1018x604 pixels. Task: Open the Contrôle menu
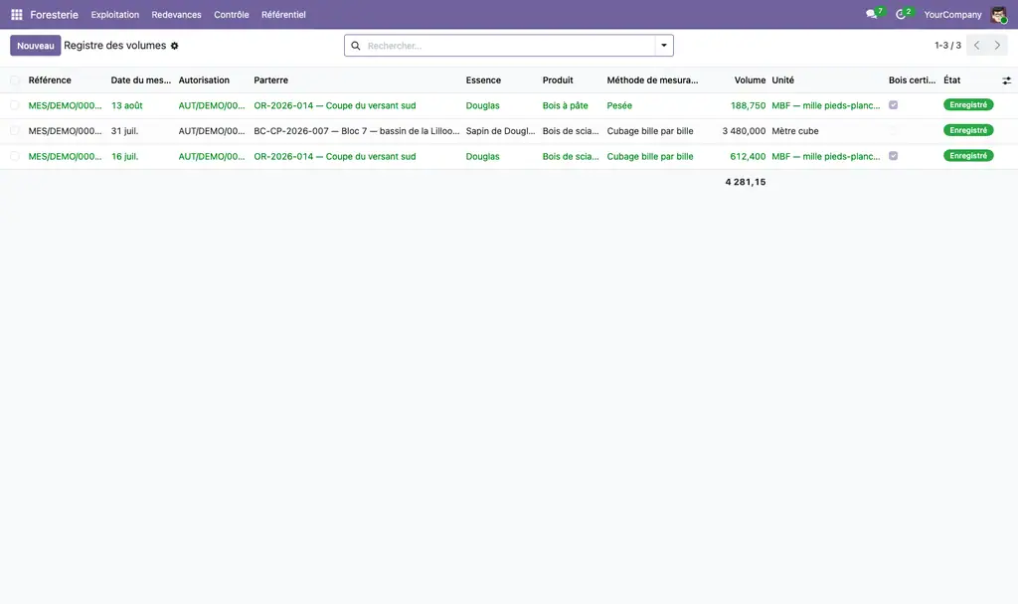pyautogui.click(x=231, y=14)
